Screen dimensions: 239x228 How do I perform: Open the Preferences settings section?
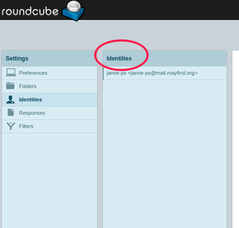click(x=50, y=73)
